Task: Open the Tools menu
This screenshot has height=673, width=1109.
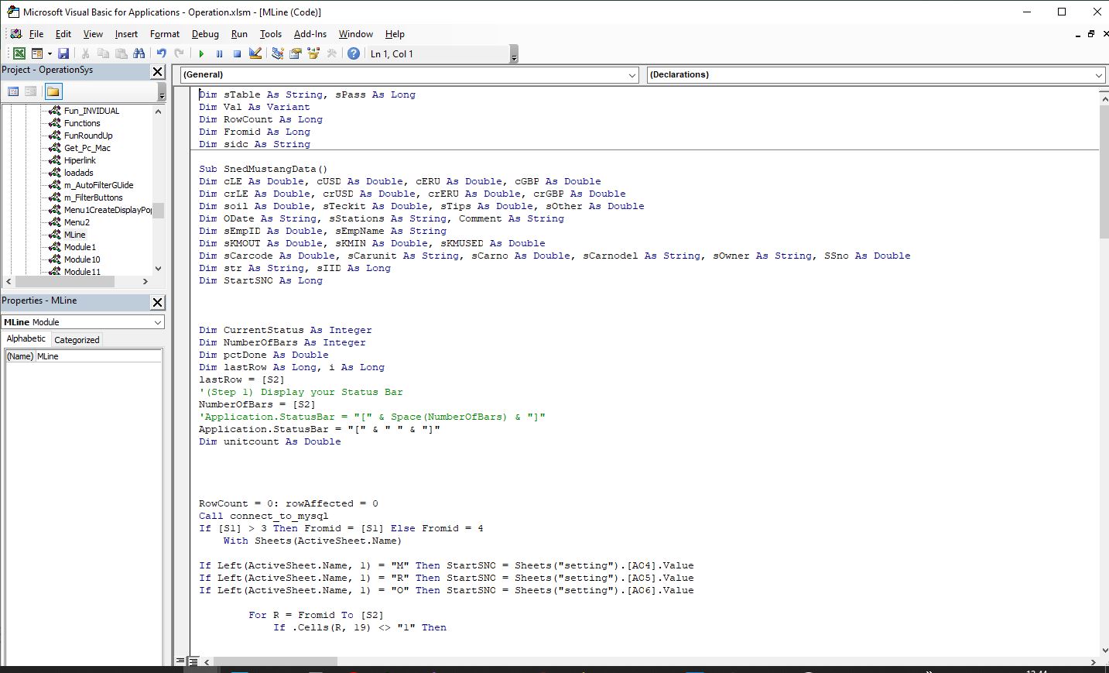Action: [270, 34]
